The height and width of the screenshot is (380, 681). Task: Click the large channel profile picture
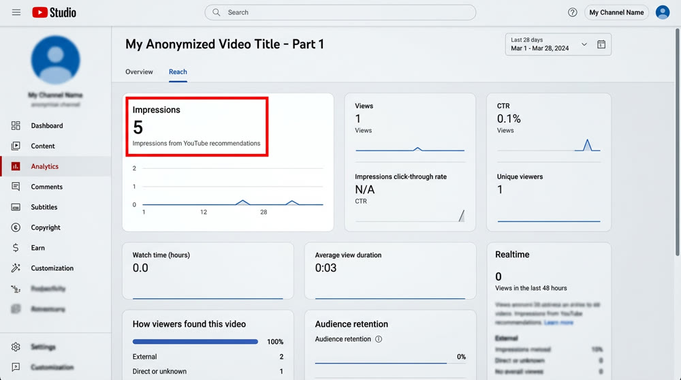(56, 60)
